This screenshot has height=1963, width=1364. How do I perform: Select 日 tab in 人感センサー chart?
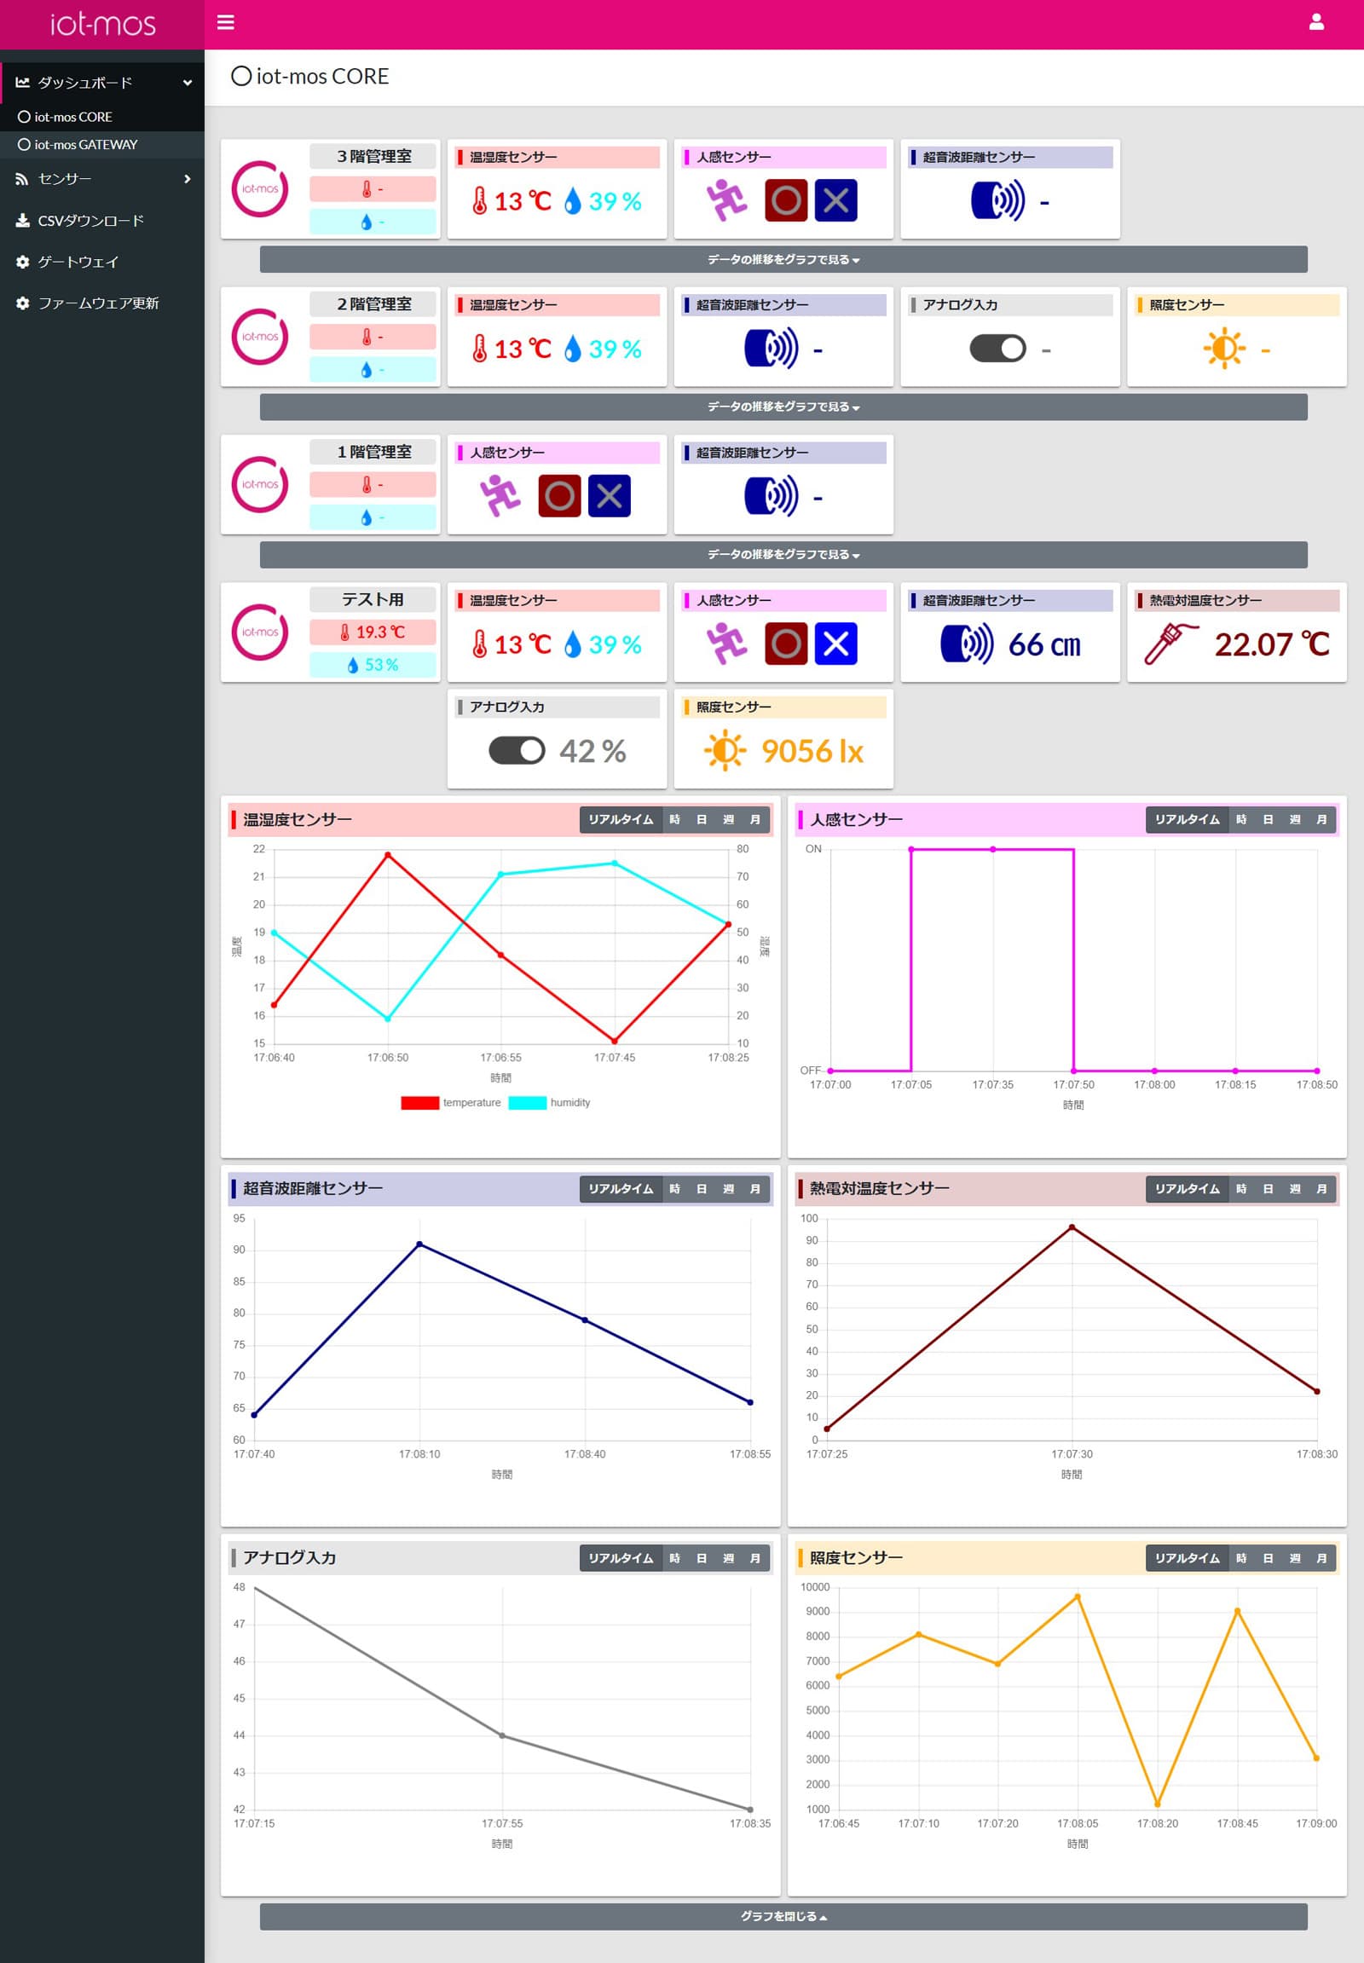click(x=1269, y=820)
